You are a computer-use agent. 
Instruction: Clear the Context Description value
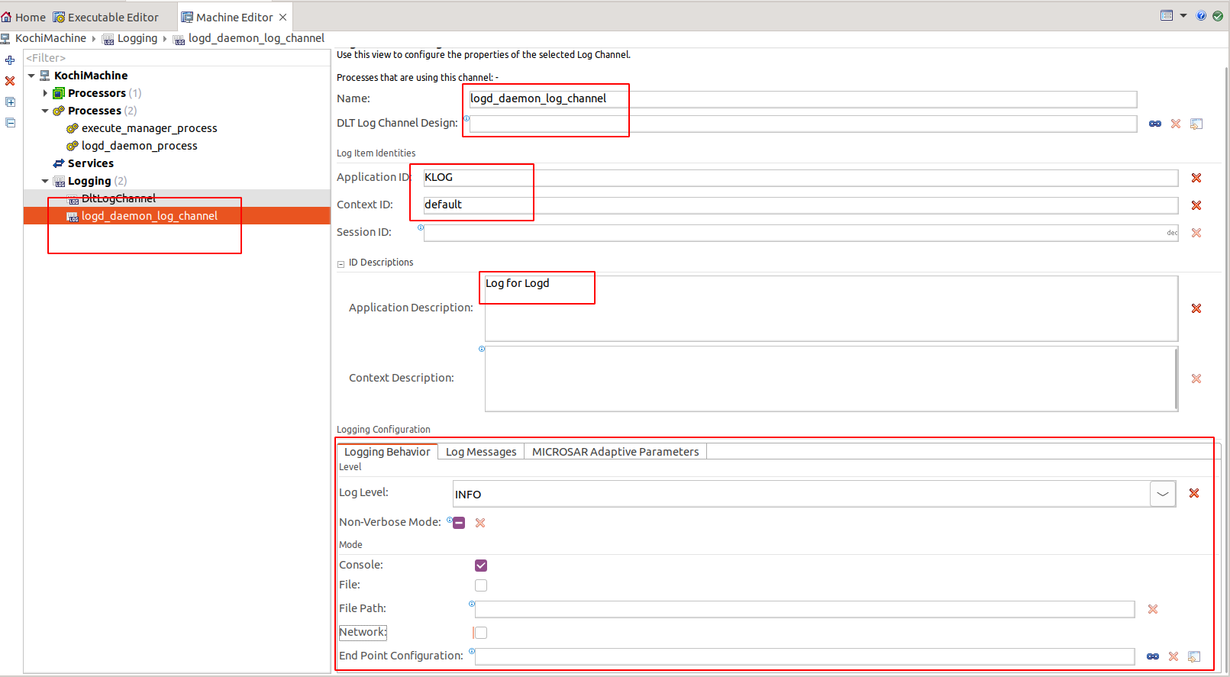click(1196, 379)
